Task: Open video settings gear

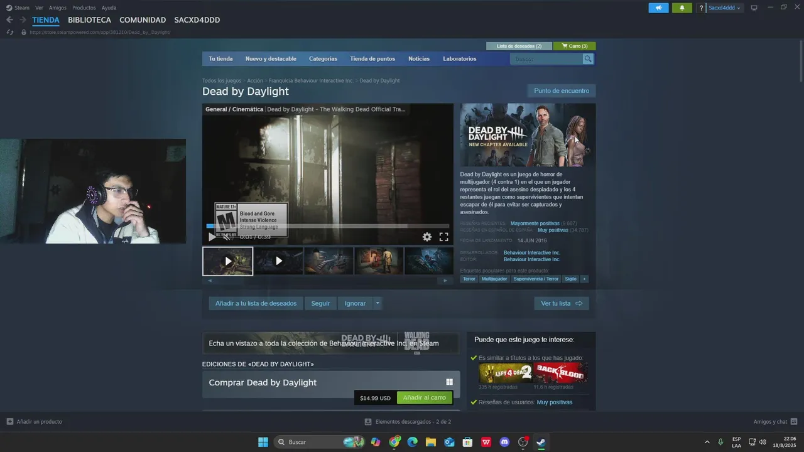Action: pos(427,237)
